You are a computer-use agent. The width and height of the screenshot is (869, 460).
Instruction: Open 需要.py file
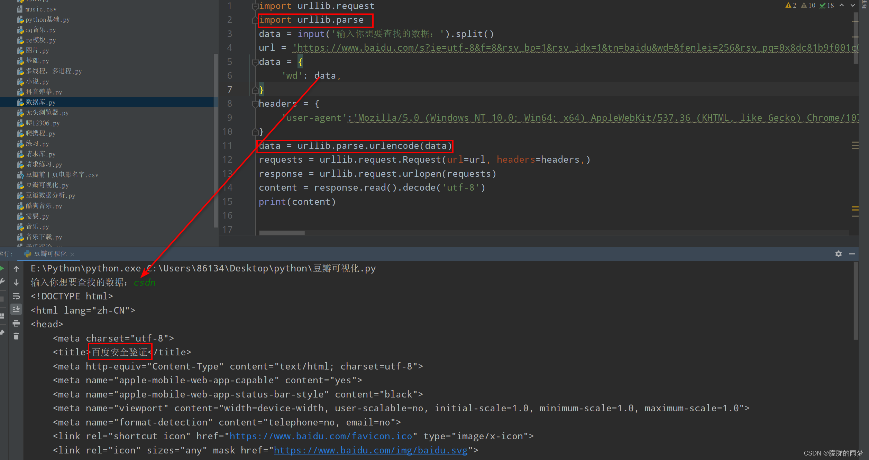(37, 217)
